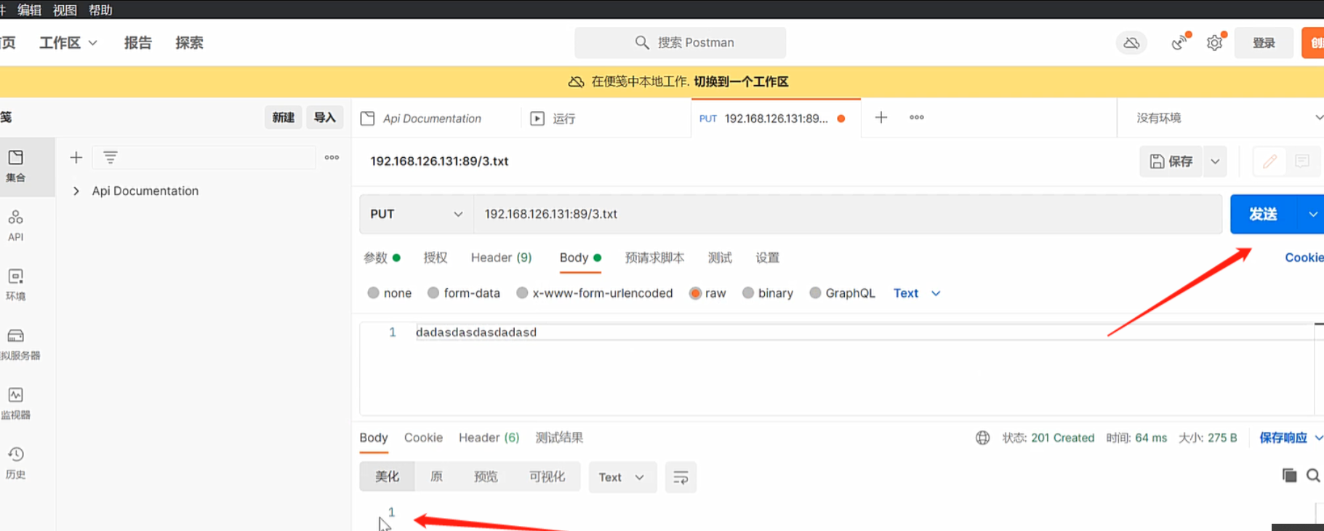Switch to the Api Documentation tab

[x=432, y=118]
